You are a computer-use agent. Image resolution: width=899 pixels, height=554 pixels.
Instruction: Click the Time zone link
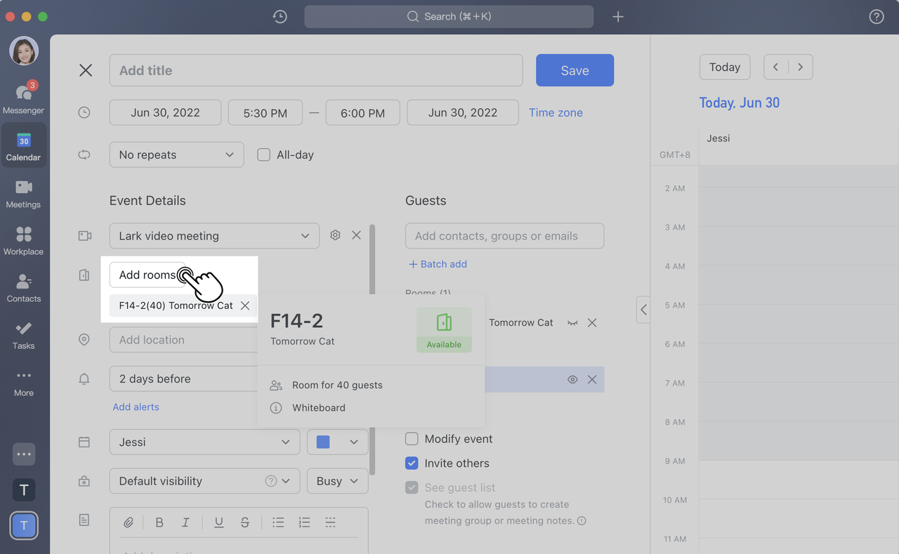pyautogui.click(x=556, y=112)
